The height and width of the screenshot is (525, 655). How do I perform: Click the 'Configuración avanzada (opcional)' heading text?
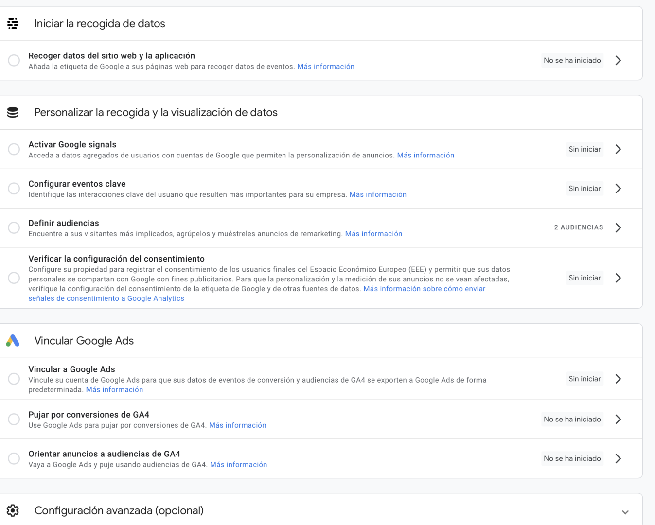[119, 510]
